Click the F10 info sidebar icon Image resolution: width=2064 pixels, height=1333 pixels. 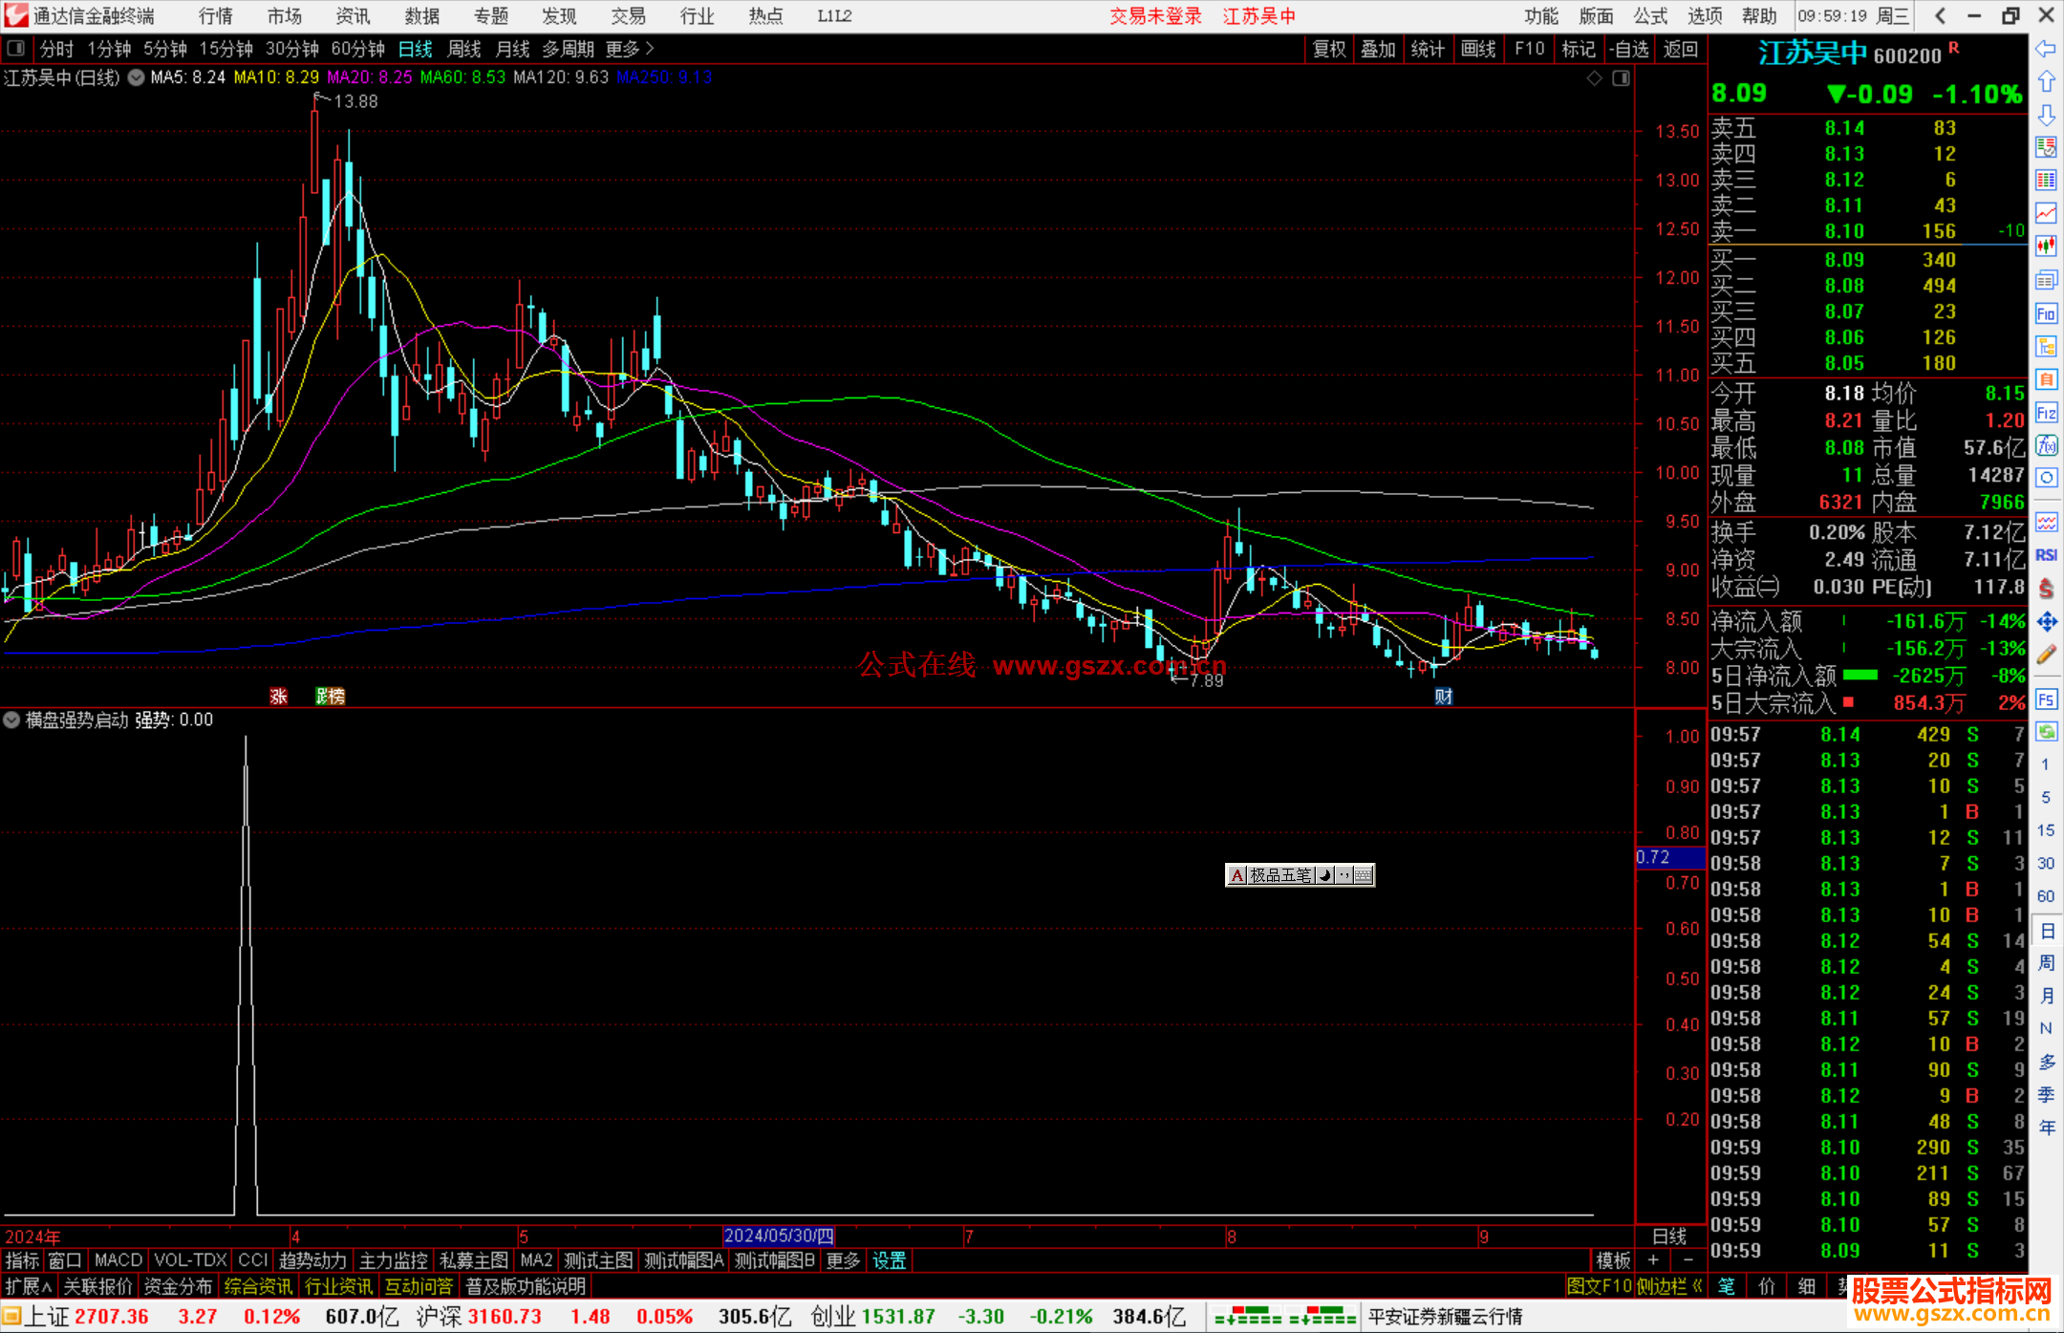click(x=2046, y=313)
